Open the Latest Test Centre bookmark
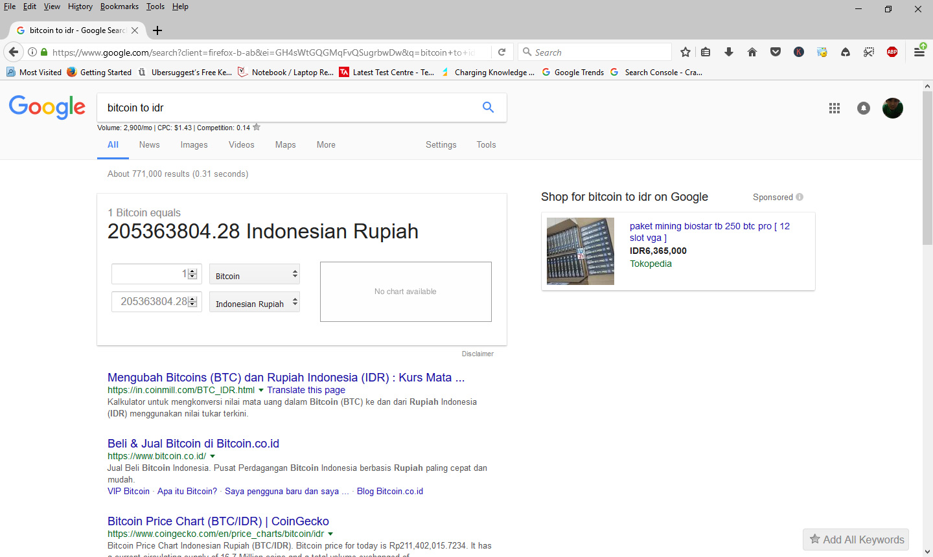 point(387,72)
